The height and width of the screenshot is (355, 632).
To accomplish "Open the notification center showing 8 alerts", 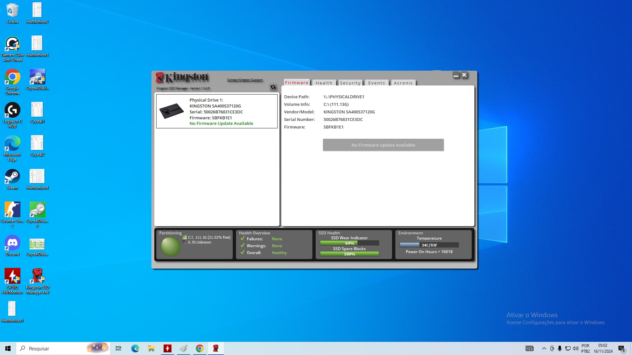I will (x=621, y=348).
